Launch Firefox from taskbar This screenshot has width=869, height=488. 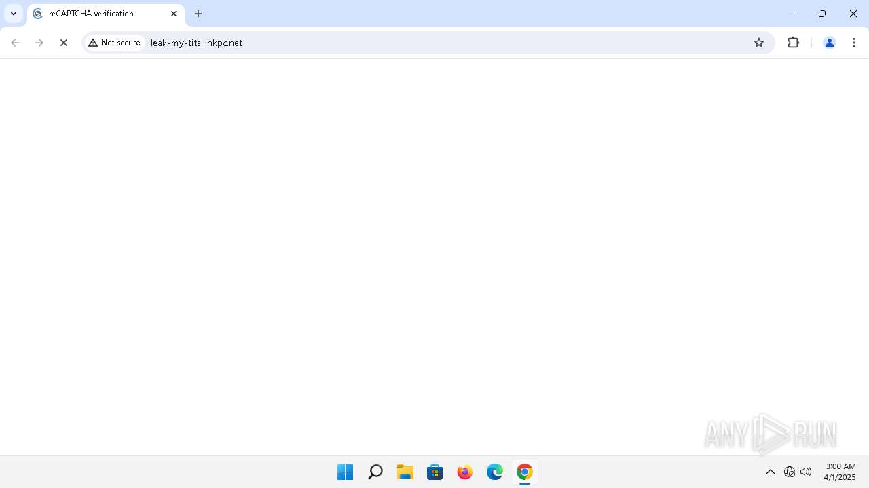tap(464, 472)
